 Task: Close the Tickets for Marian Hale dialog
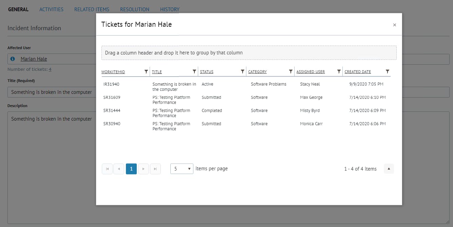pos(394,25)
